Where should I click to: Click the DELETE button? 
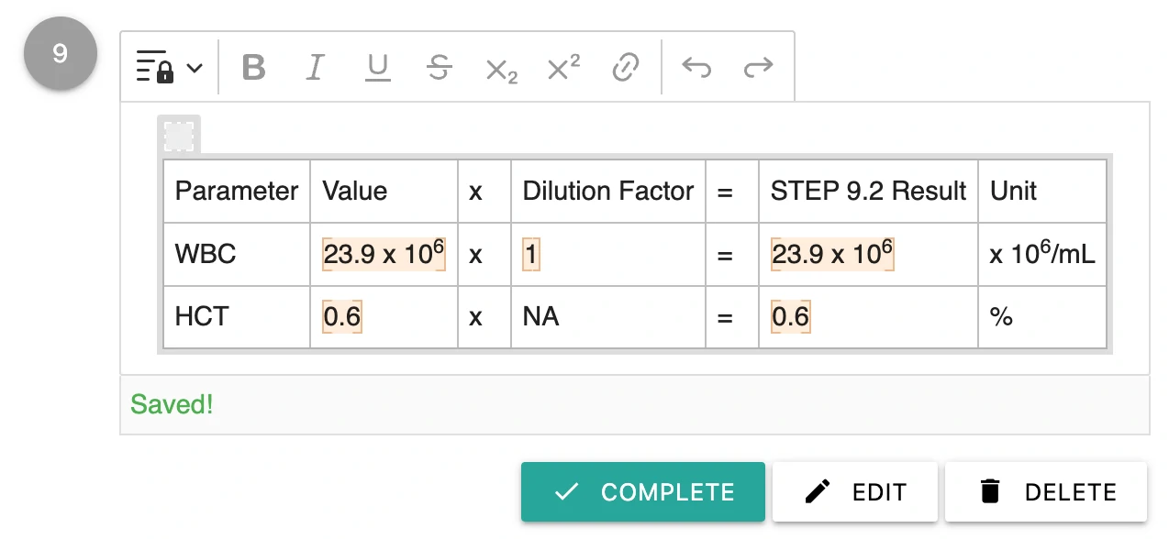tap(1046, 491)
